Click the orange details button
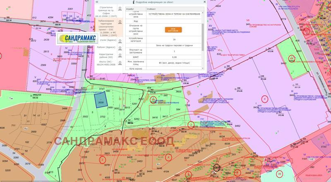331x182 pixels. pos(173,29)
